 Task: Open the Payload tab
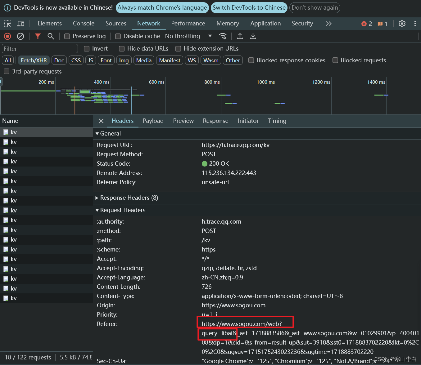coord(153,121)
